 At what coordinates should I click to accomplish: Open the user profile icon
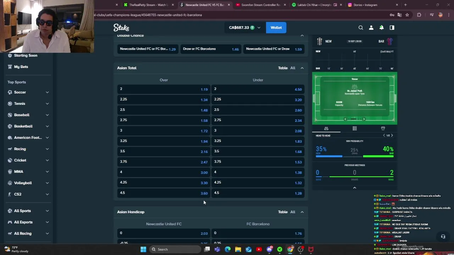[371, 28]
